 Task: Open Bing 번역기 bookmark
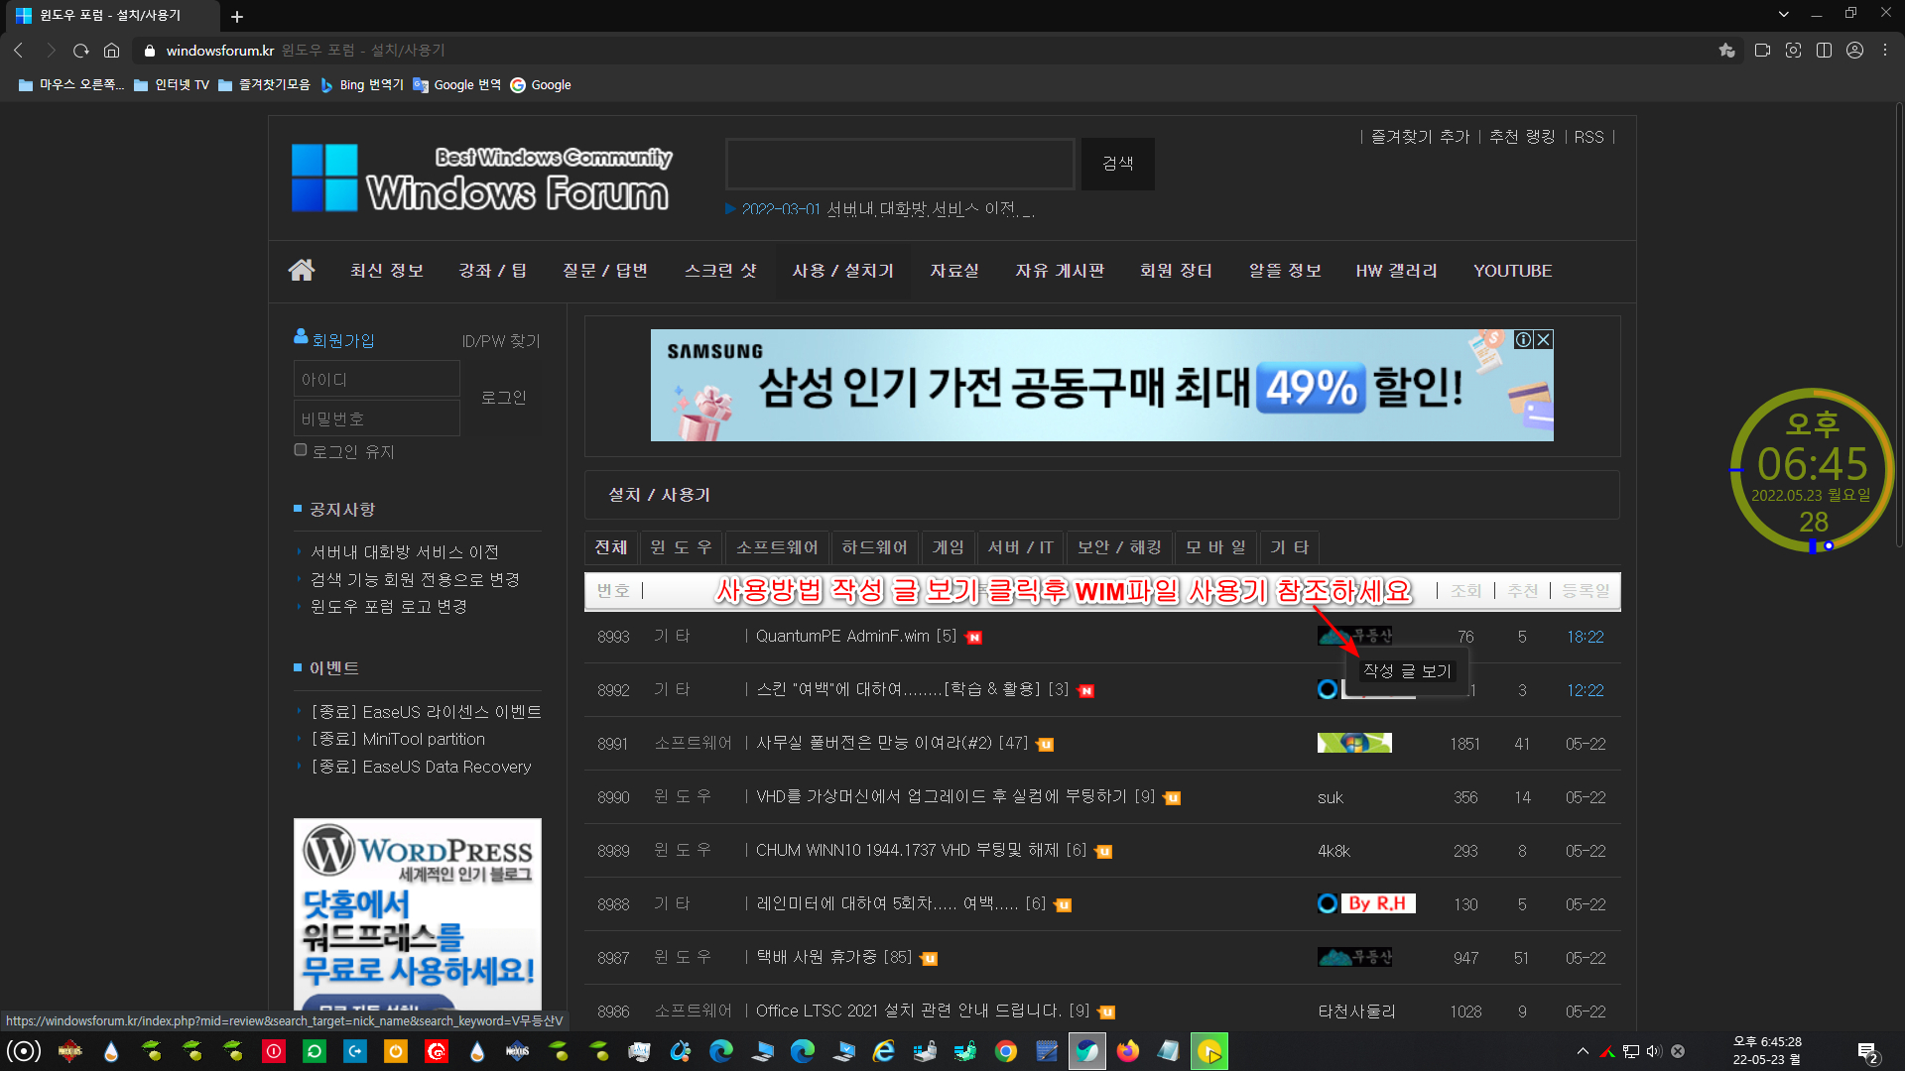coord(362,85)
